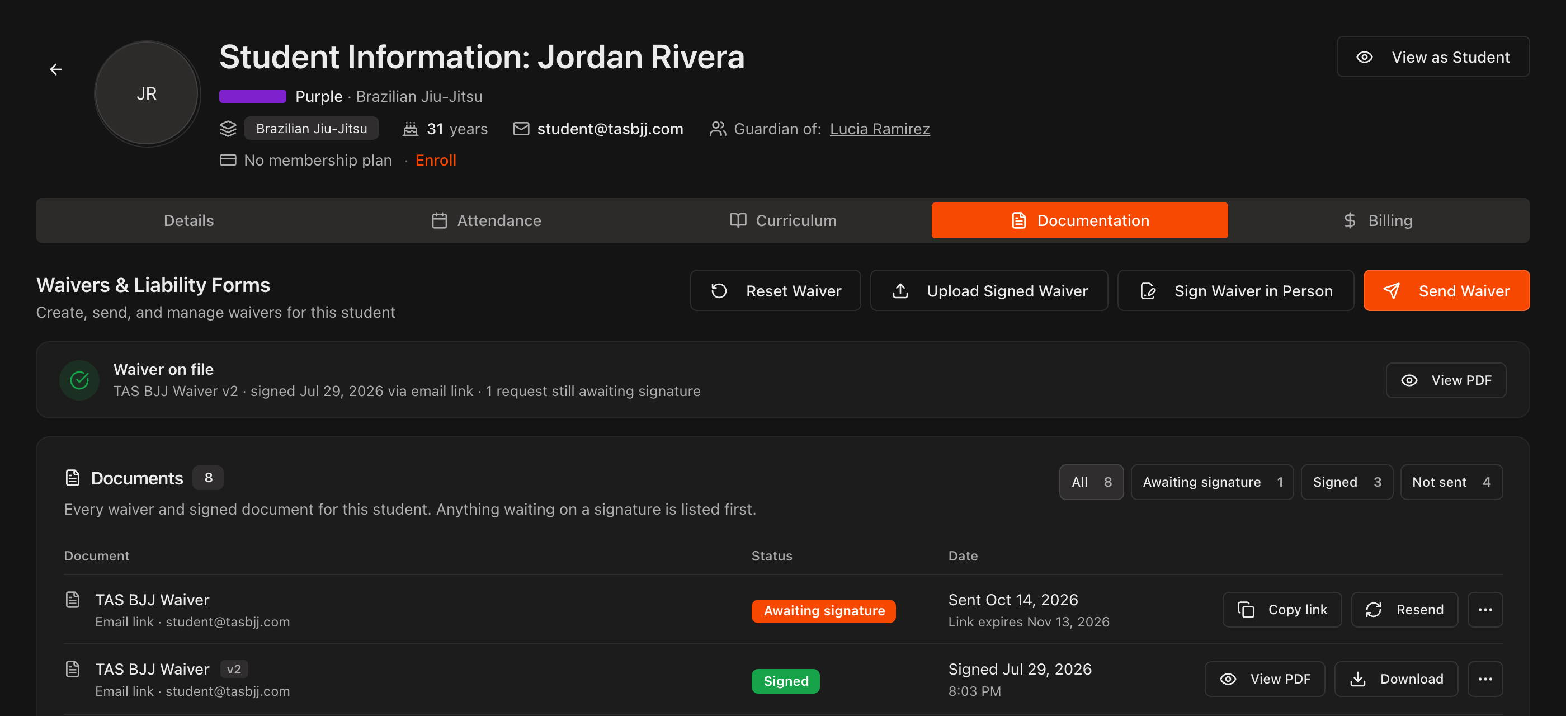Click the membership card icon
Screen dimensions: 1566x716
(x=228, y=161)
